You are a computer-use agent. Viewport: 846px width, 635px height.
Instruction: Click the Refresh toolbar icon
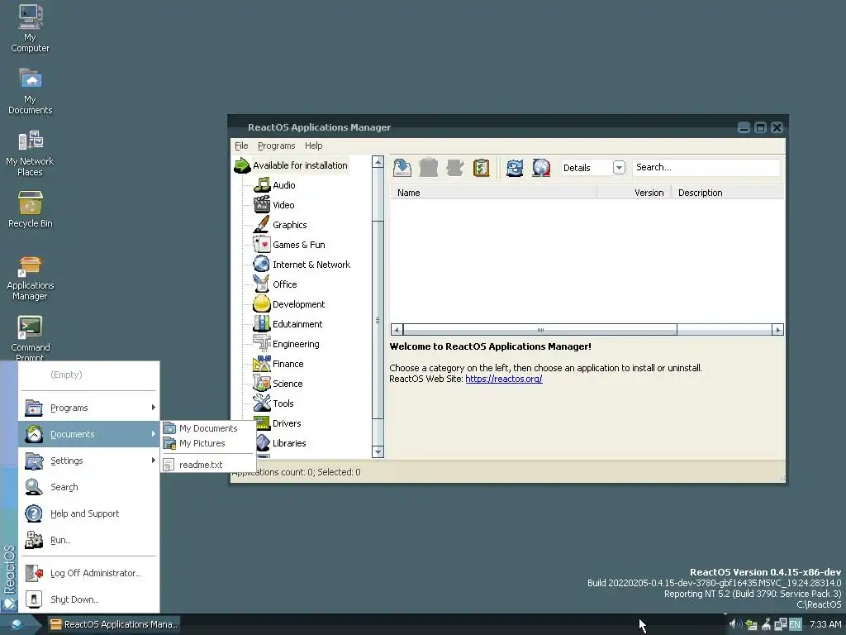[515, 168]
